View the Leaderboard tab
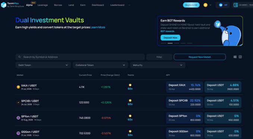This screenshot has height=139, width=253. 117,5
